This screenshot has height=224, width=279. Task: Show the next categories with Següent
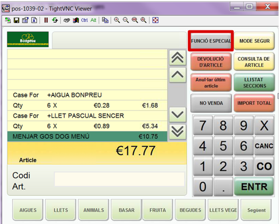click(x=256, y=210)
